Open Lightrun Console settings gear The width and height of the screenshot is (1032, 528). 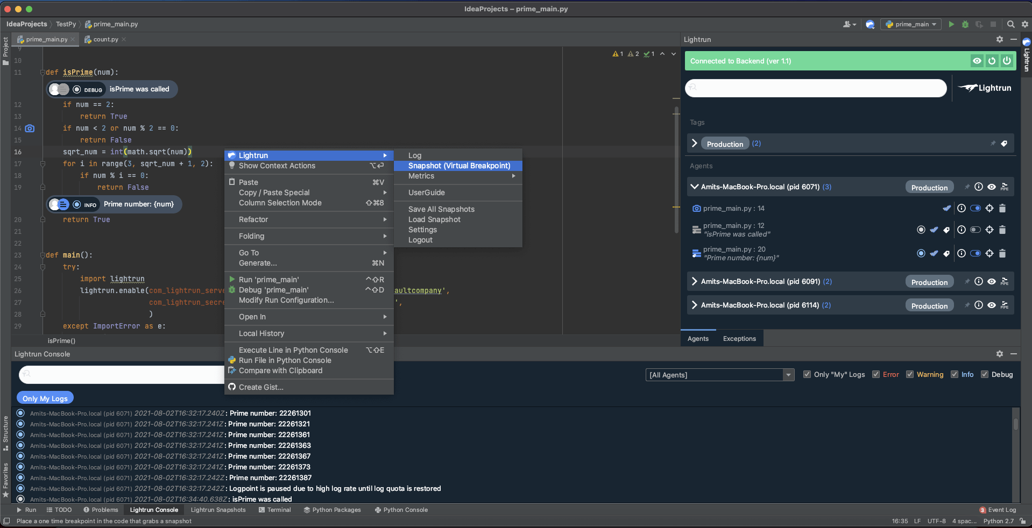pos(999,354)
